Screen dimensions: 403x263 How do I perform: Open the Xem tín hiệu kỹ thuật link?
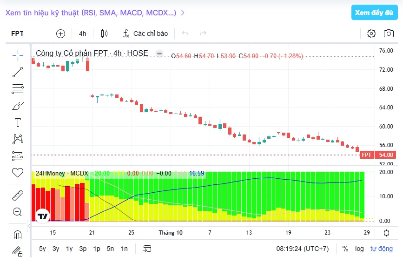point(91,13)
